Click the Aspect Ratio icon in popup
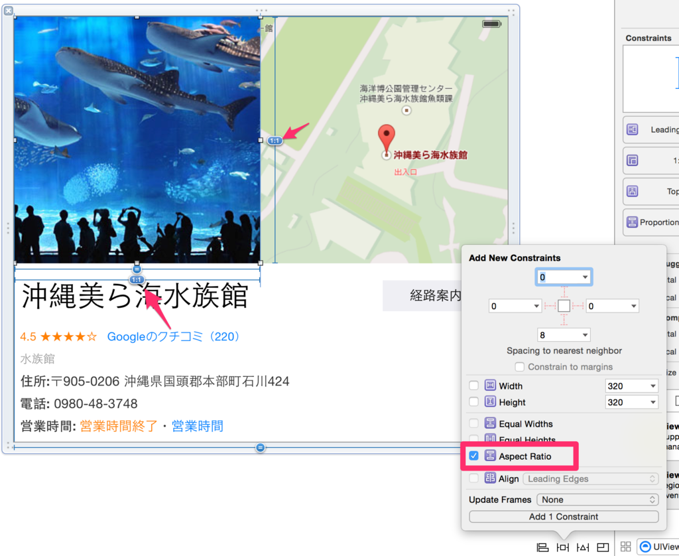679x556 pixels. pyautogui.click(x=490, y=456)
